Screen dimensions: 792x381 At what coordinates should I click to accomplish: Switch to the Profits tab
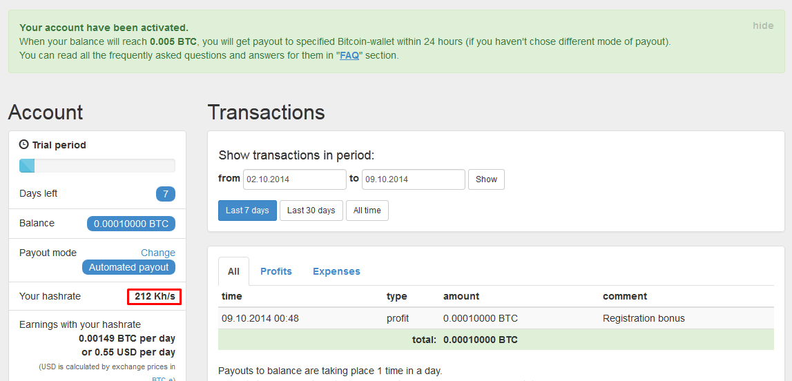click(276, 271)
